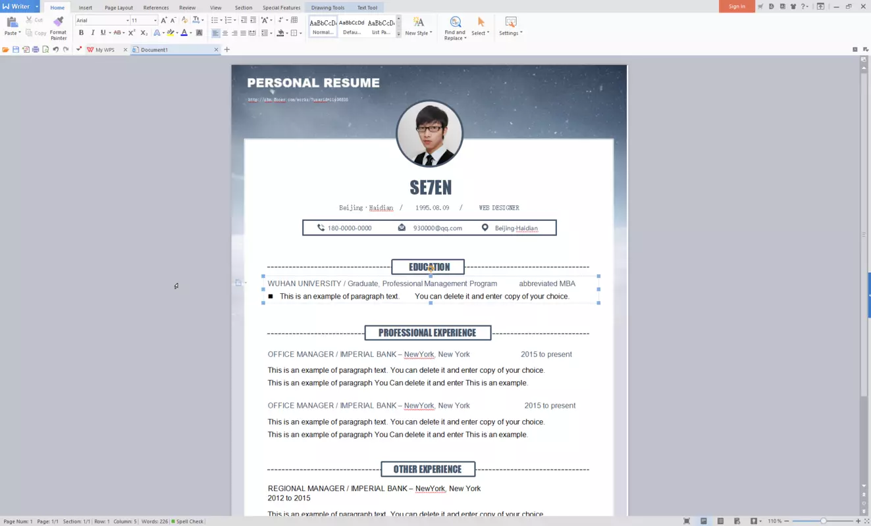
Task: Increase font size with grow icon
Action: [164, 20]
